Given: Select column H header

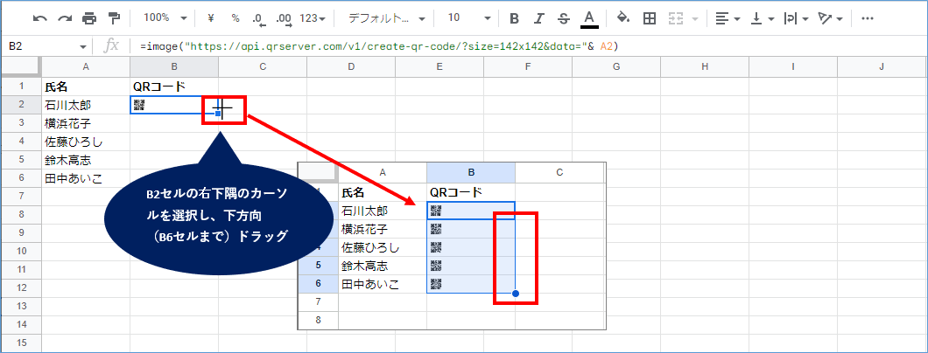Looking at the screenshot, I should tap(704, 66).
